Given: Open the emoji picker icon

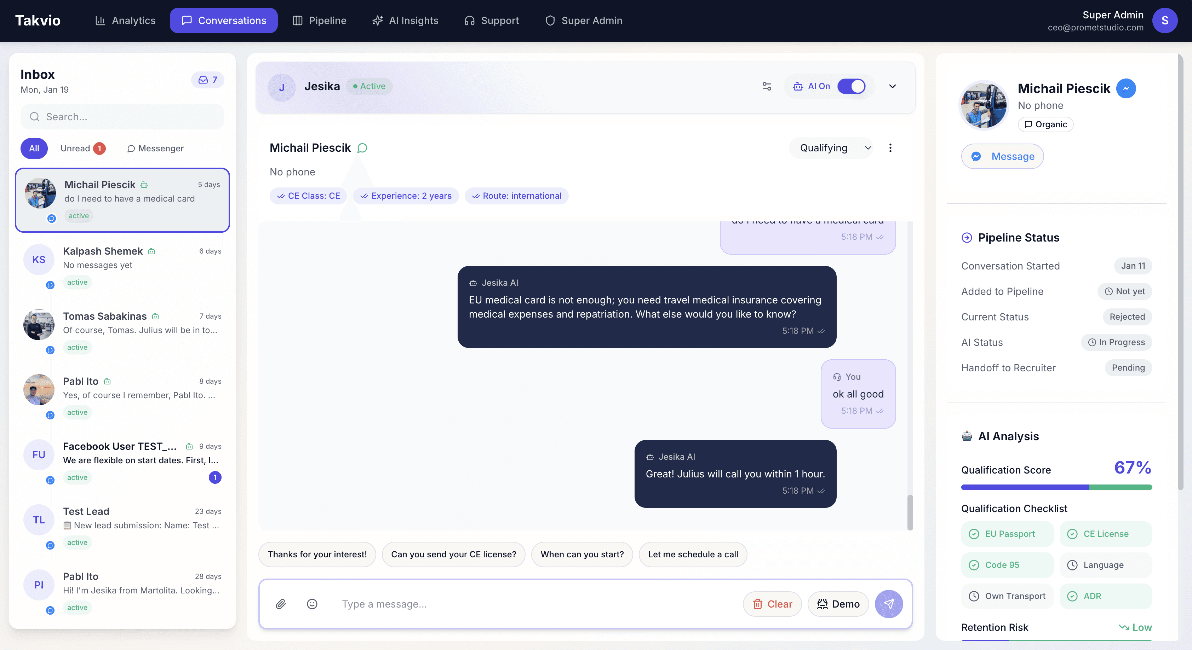Looking at the screenshot, I should [313, 604].
